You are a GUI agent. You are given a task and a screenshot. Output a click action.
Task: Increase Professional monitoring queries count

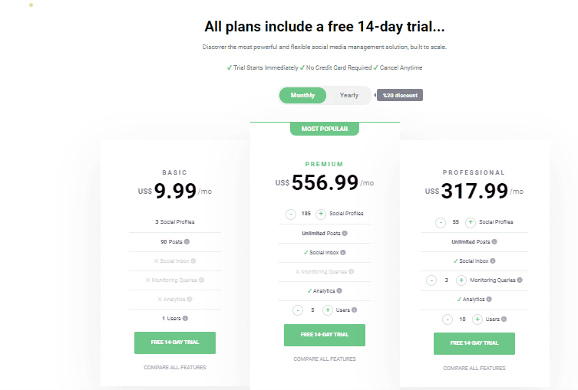(x=461, y=280)
